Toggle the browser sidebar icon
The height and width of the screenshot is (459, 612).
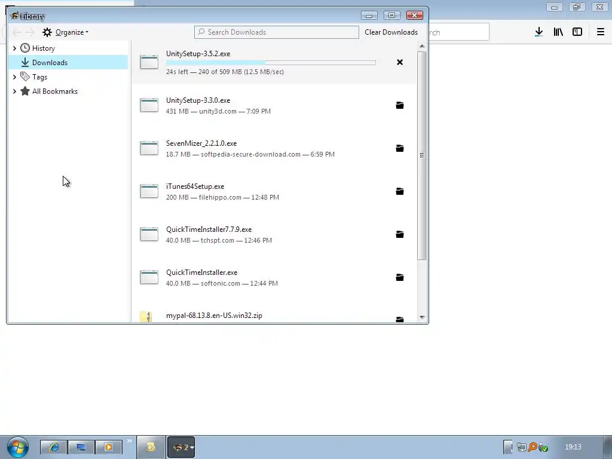pos(577,32)
